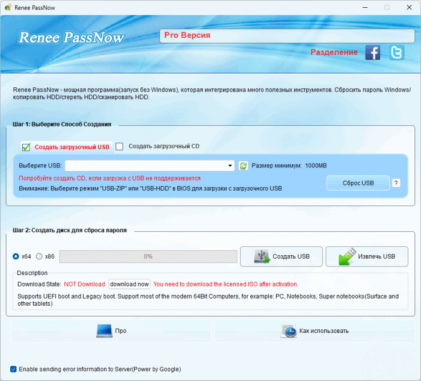Click the 1000MB minimum size value

click(316, 166)
